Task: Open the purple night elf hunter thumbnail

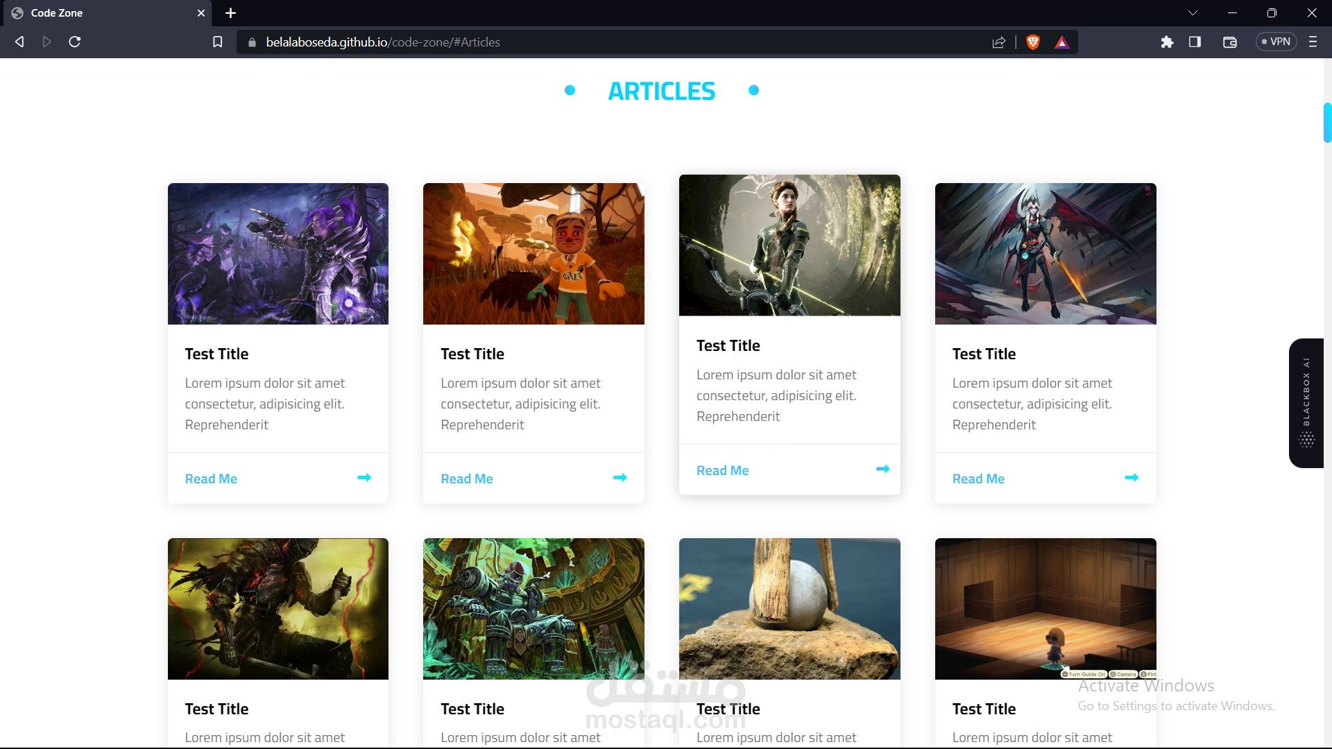Action: point(278,254)
